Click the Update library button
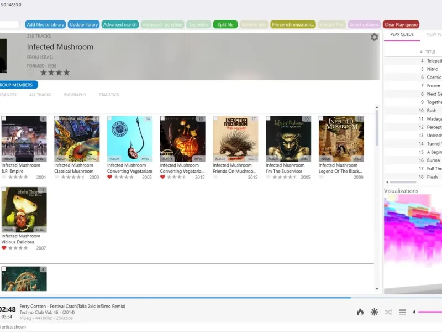 [x=83, y=24]
